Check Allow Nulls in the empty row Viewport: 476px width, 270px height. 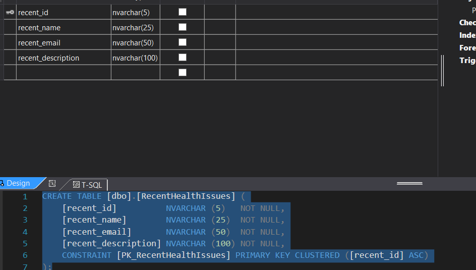click(183, 72)
